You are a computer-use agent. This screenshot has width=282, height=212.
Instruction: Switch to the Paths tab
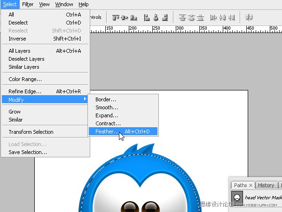point(241,185)
